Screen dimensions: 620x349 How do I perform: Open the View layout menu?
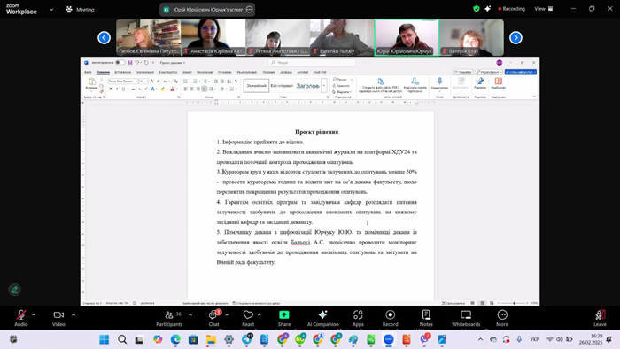coord(544,9)
